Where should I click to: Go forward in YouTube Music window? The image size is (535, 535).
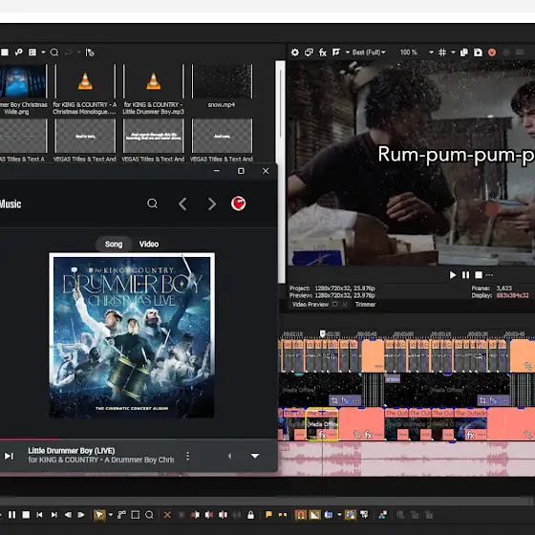click(212, 204)
